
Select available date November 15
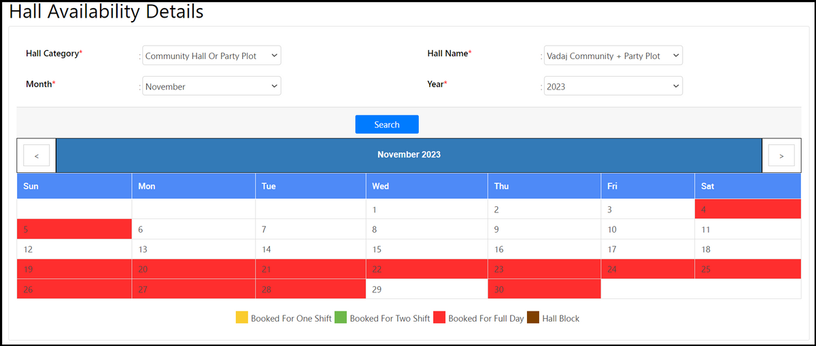pyautogui.click(x=426, y=249)
